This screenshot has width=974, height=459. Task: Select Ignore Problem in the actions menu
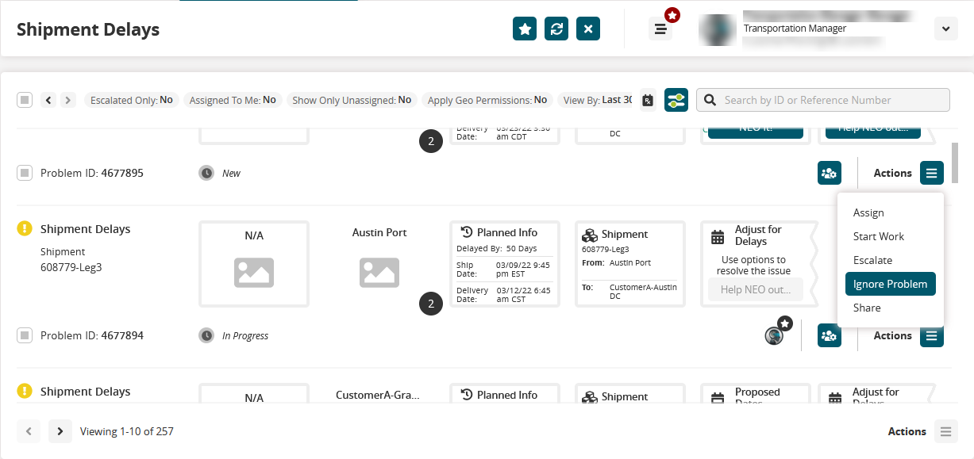[x=891, y=284]
